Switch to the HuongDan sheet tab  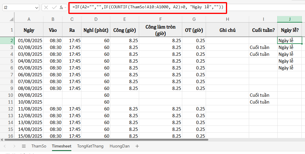tap(120, 146)
